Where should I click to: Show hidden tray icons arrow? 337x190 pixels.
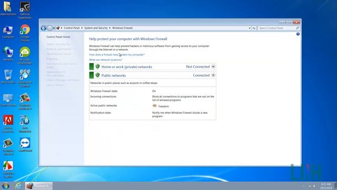click(x=304, y=186)
